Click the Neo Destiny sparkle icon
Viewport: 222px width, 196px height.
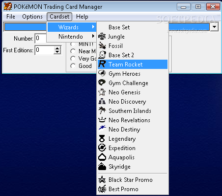(x=102, y=129)
